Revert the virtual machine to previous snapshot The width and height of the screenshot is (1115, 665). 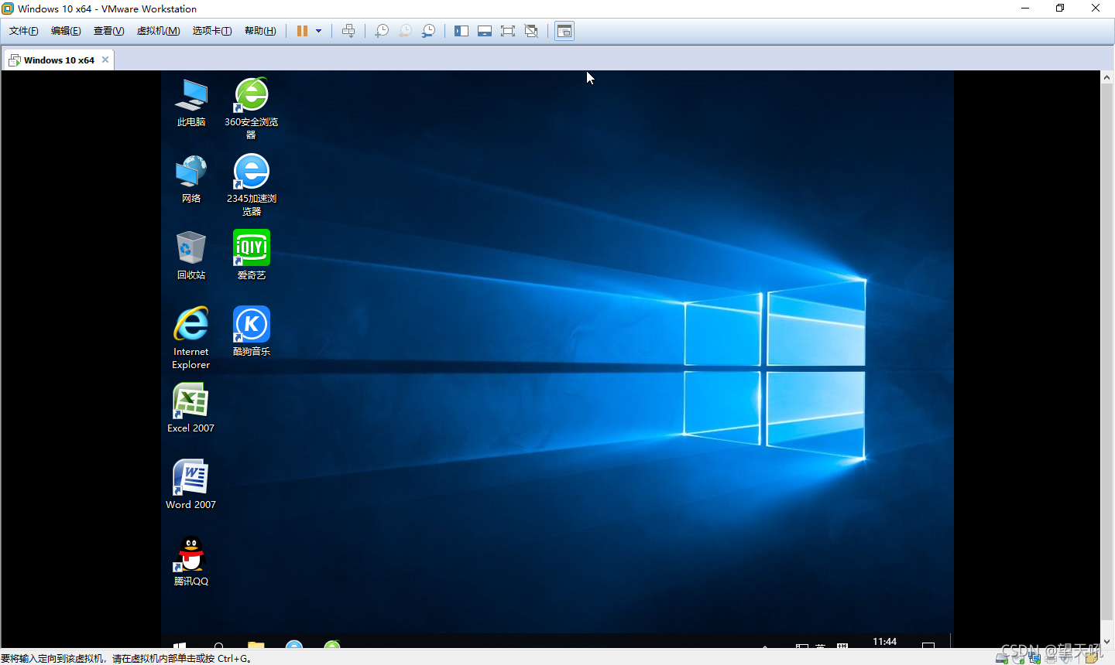tap(405, 31)
